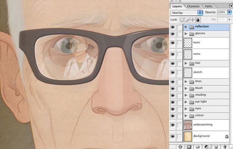This screenshot has height=149, width=233.
Task: Expand the glasses layer group
Action: (x=186, y=34)
